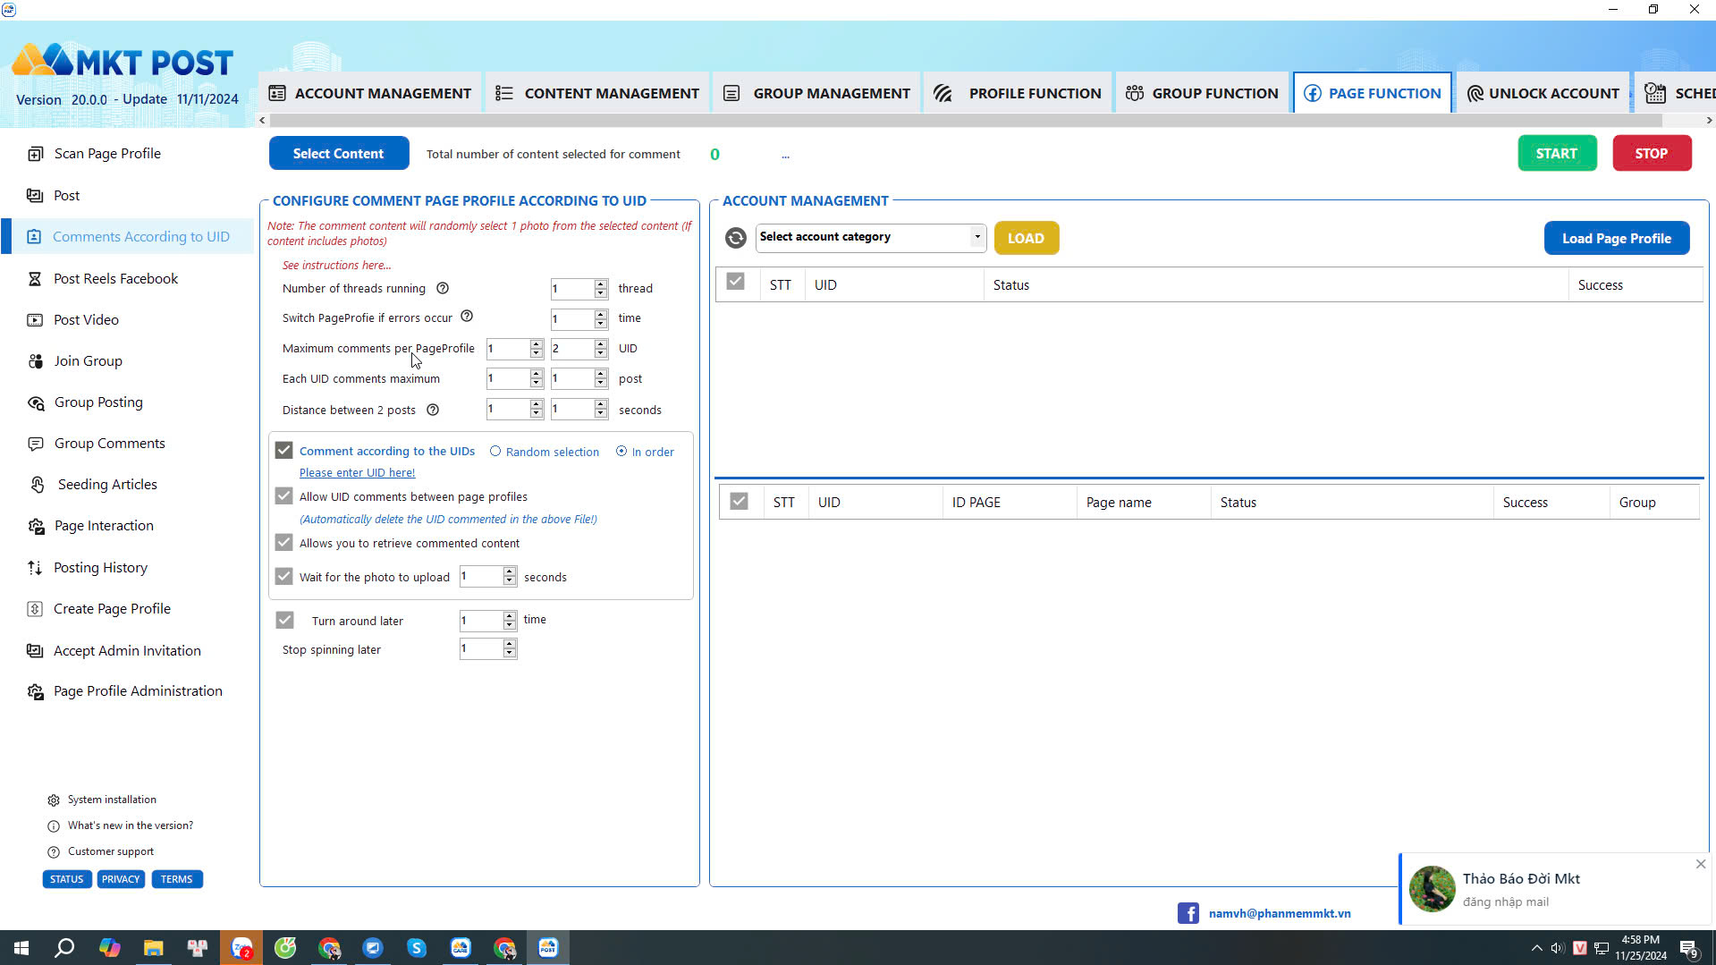Click the first Maximum comments per PageProfile field
Screen dimensions: 1716x965
tap(507, 349)
